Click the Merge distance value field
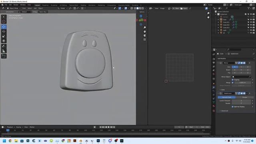 point(243,83)
